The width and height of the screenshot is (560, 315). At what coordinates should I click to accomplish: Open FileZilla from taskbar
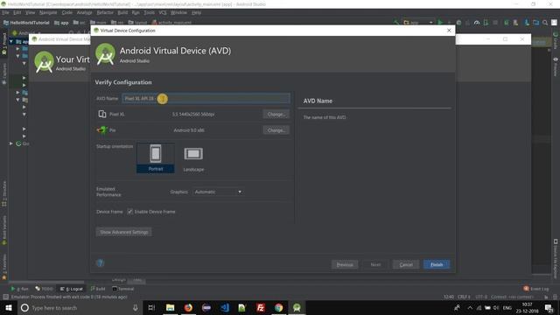(261, 307)
